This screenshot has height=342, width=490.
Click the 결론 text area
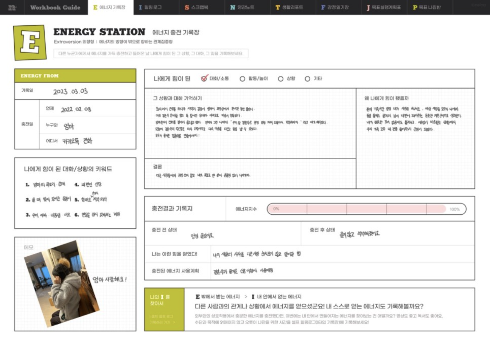click(250, 174)
